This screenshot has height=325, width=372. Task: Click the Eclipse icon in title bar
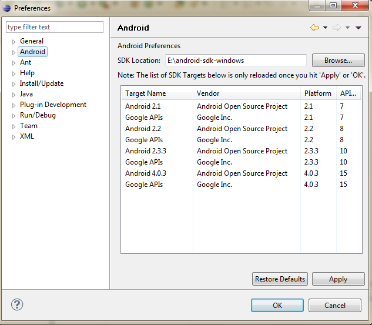pyautogui.click(x=6, y=8)
